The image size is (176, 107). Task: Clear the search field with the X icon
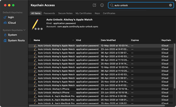pos(170,5)
